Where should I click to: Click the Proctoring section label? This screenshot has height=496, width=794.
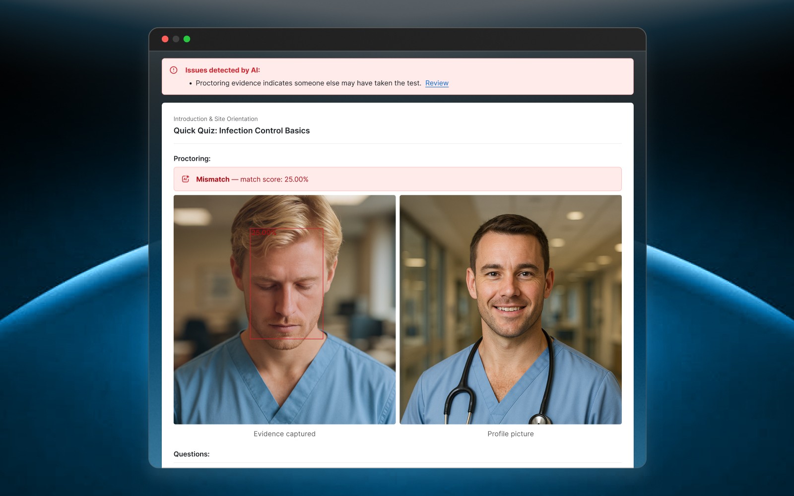click(192, 159)
